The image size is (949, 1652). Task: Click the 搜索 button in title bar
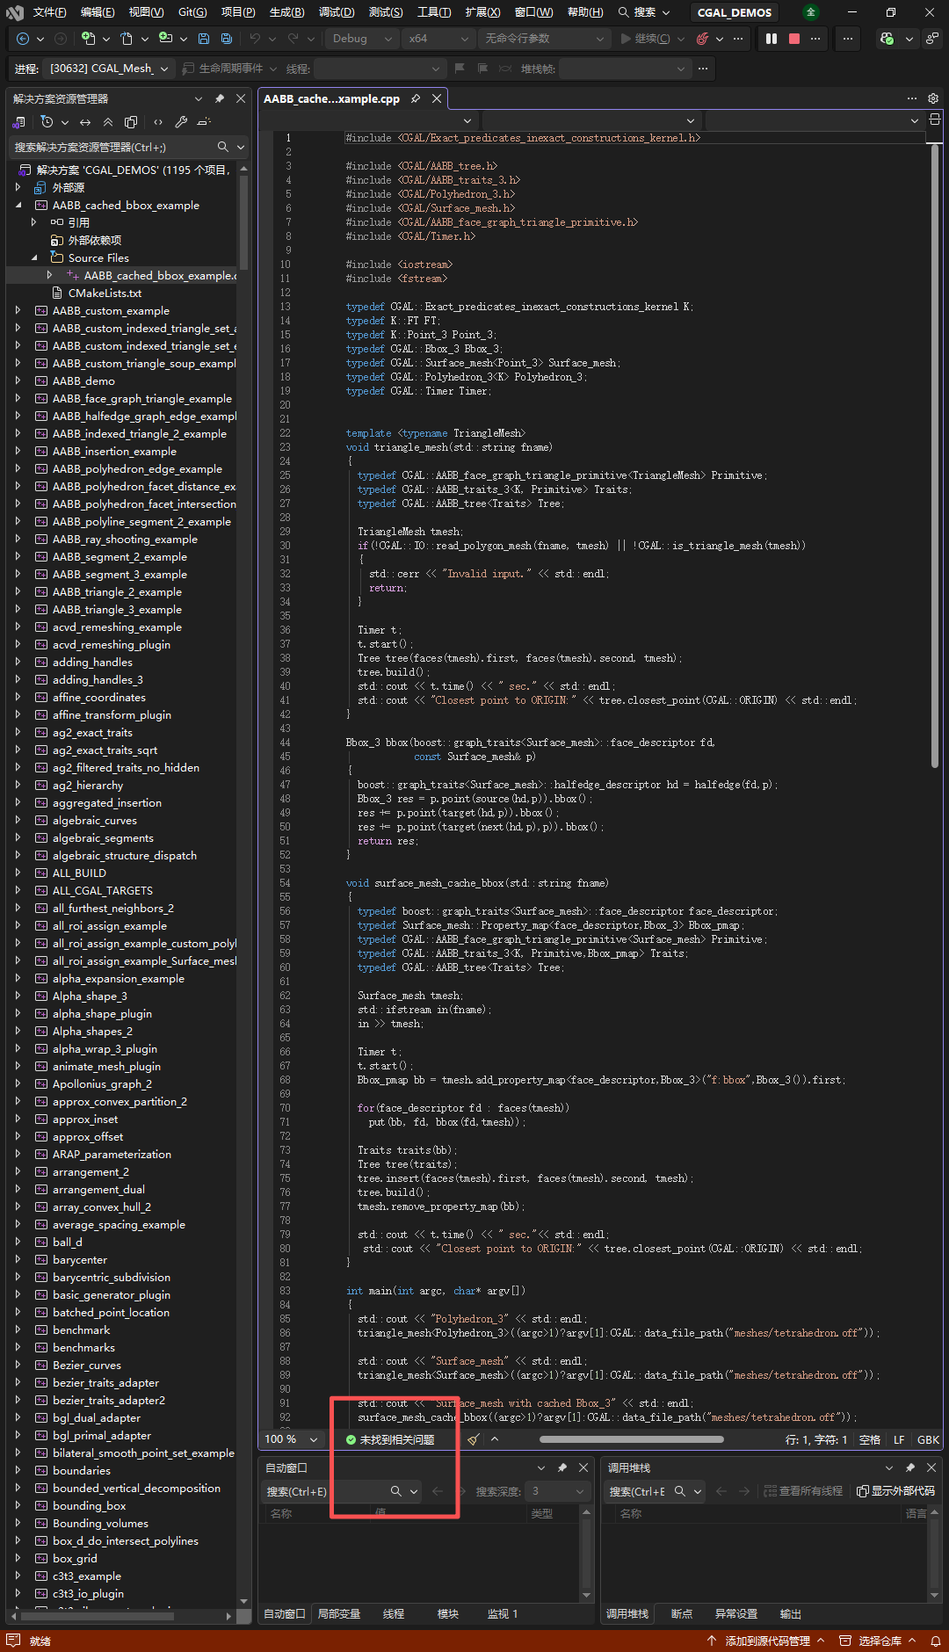(x=644, y=12)
